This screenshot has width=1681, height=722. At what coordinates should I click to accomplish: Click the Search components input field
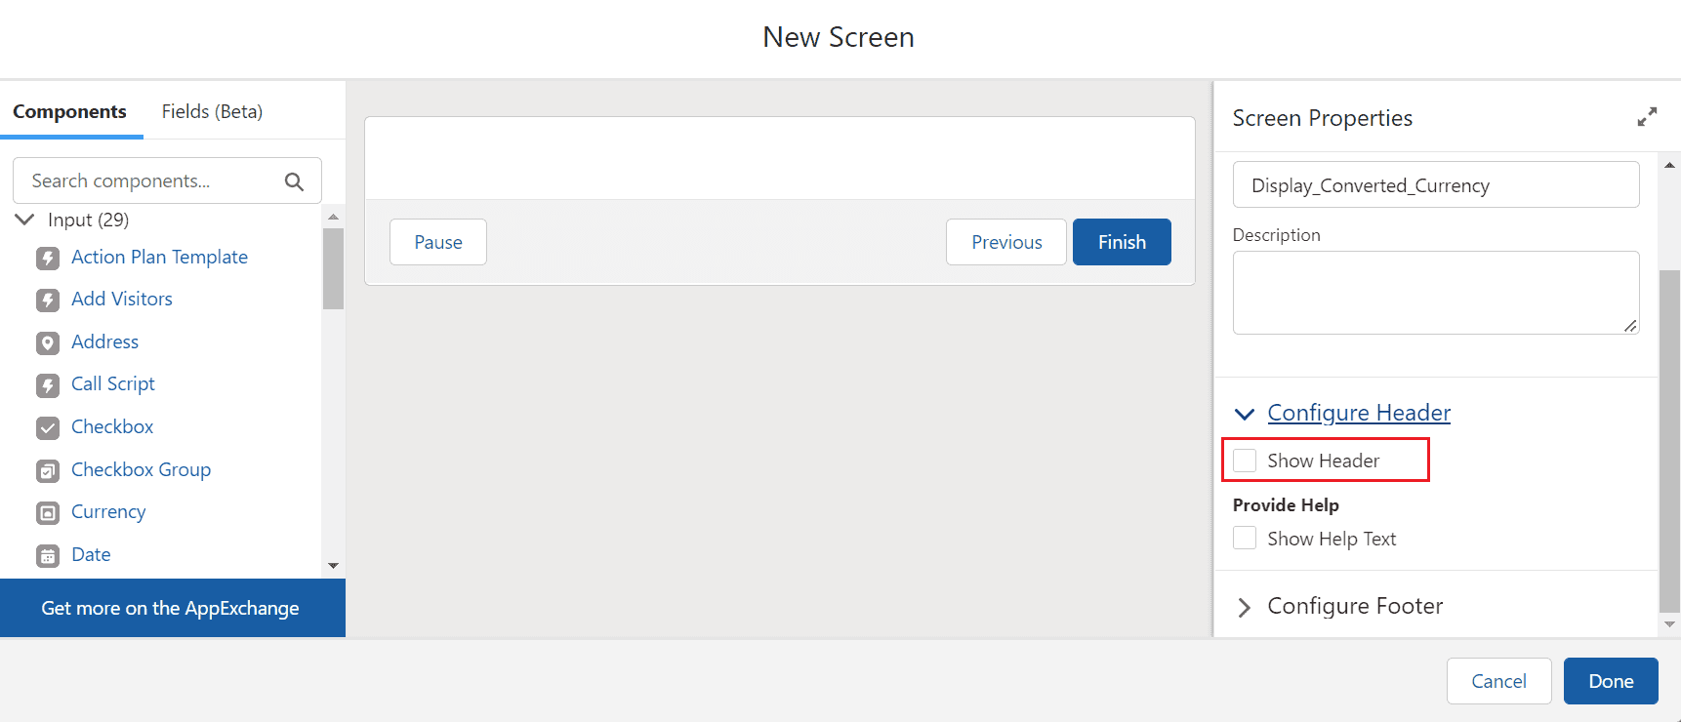(167, 180)
